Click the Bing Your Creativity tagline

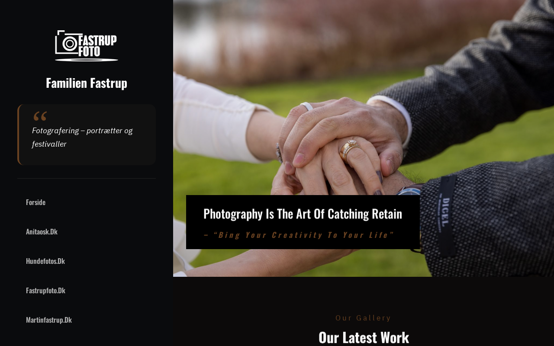[x=298, y=235]
